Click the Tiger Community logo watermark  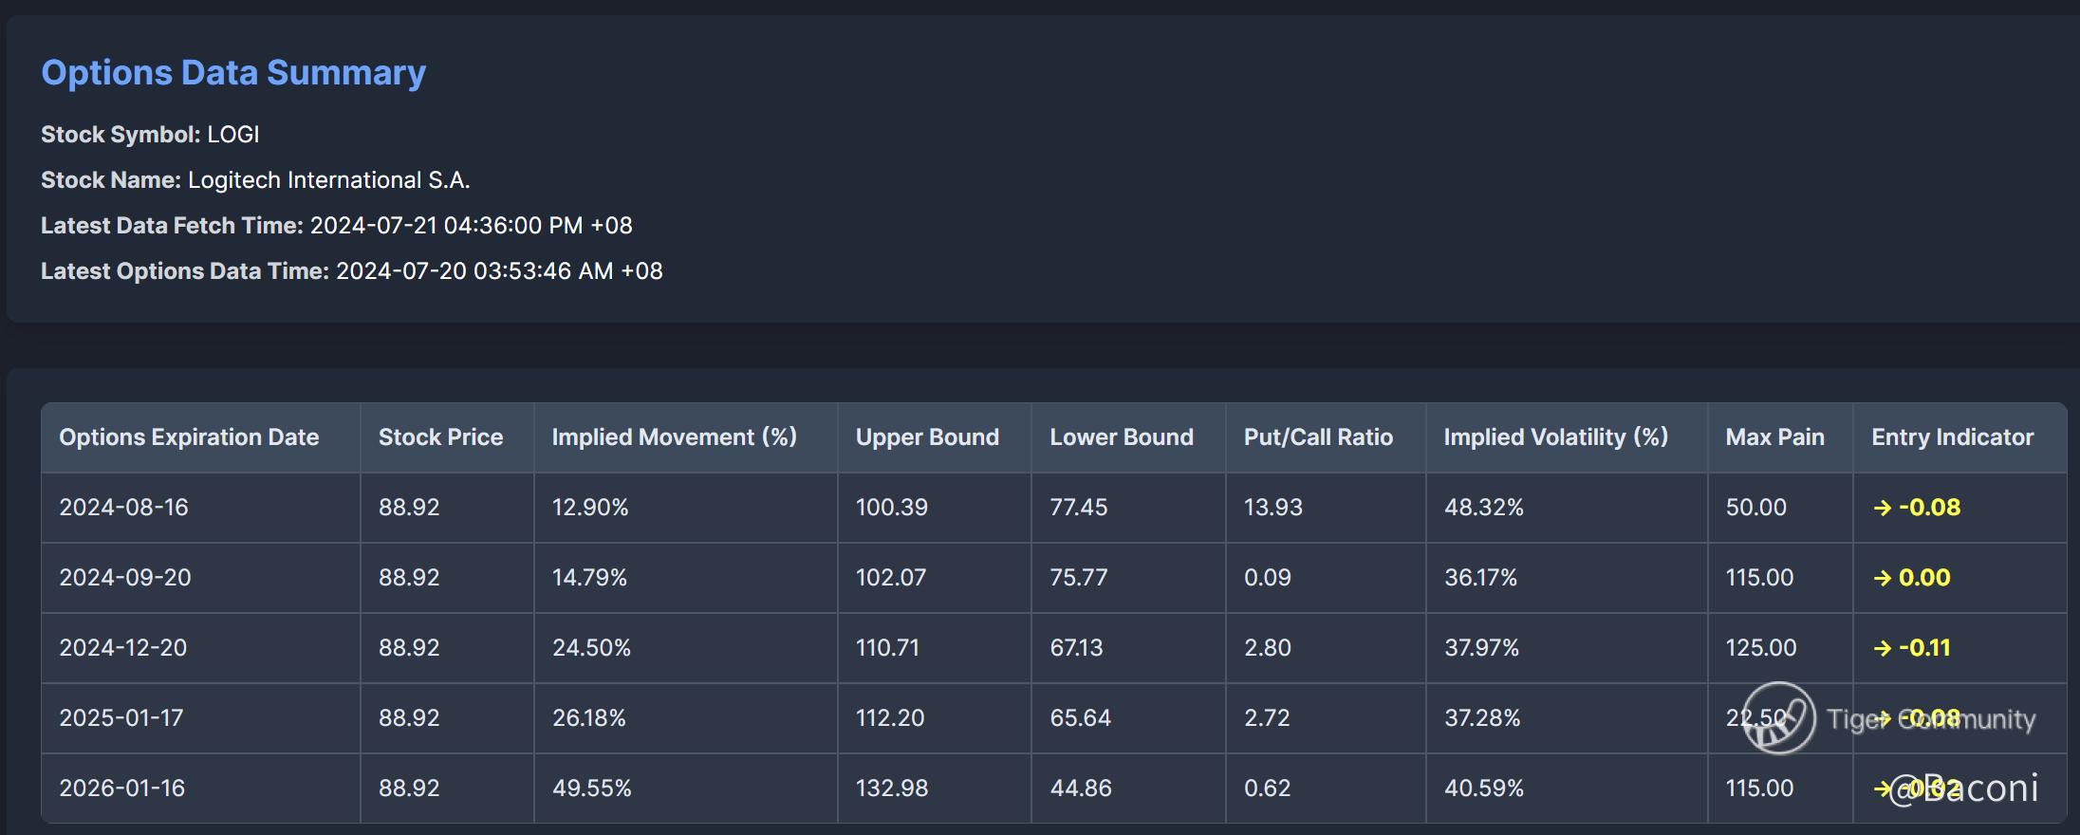(x=1779, y=718)
